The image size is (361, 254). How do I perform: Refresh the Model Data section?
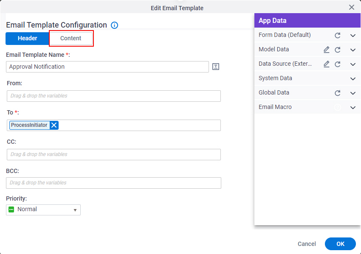coord(338,50)
